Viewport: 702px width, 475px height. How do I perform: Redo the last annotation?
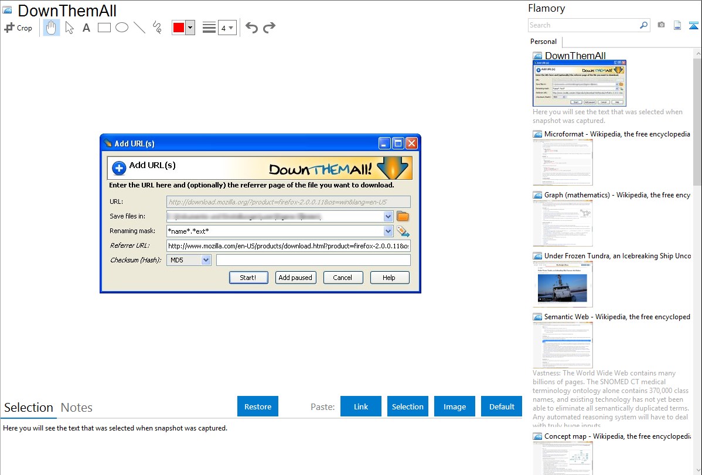(x=269, y=28)
